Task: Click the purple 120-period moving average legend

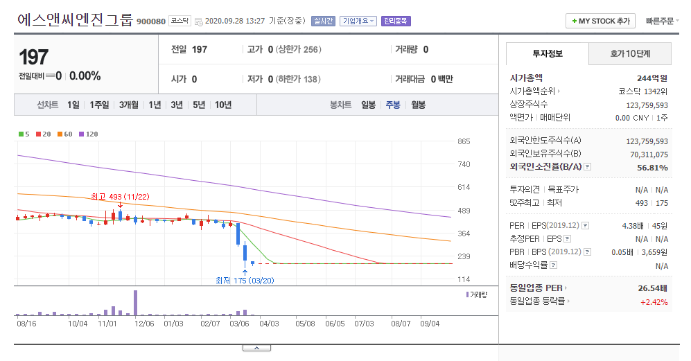Action: pos(88,134)
